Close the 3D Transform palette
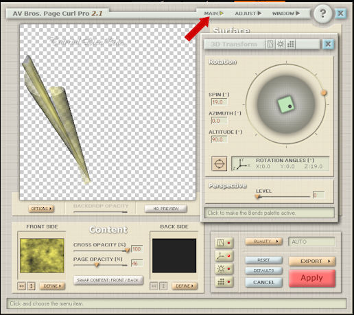 pos(328,44)
